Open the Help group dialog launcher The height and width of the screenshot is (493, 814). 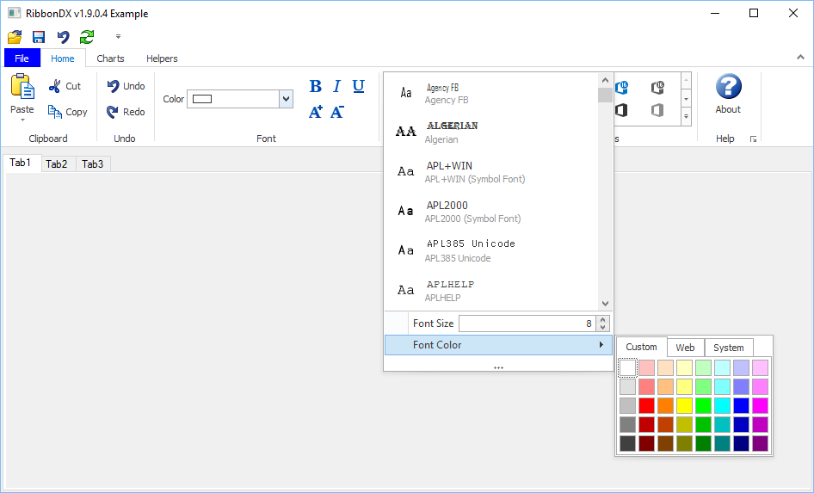coord(753,139)
